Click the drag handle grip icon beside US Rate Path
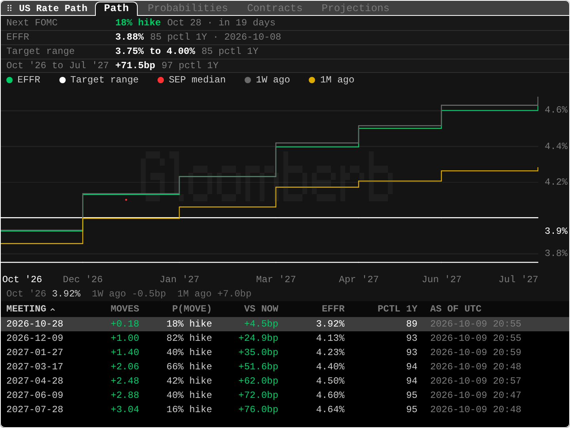This screenshot has height=428, width=570. [x=9, y=8]
